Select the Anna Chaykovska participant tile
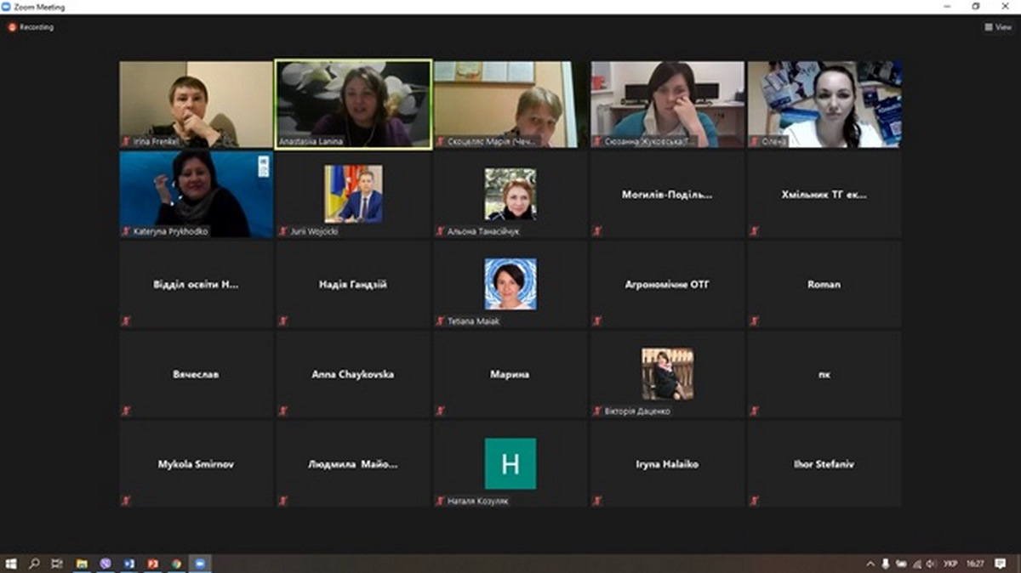 353,374
